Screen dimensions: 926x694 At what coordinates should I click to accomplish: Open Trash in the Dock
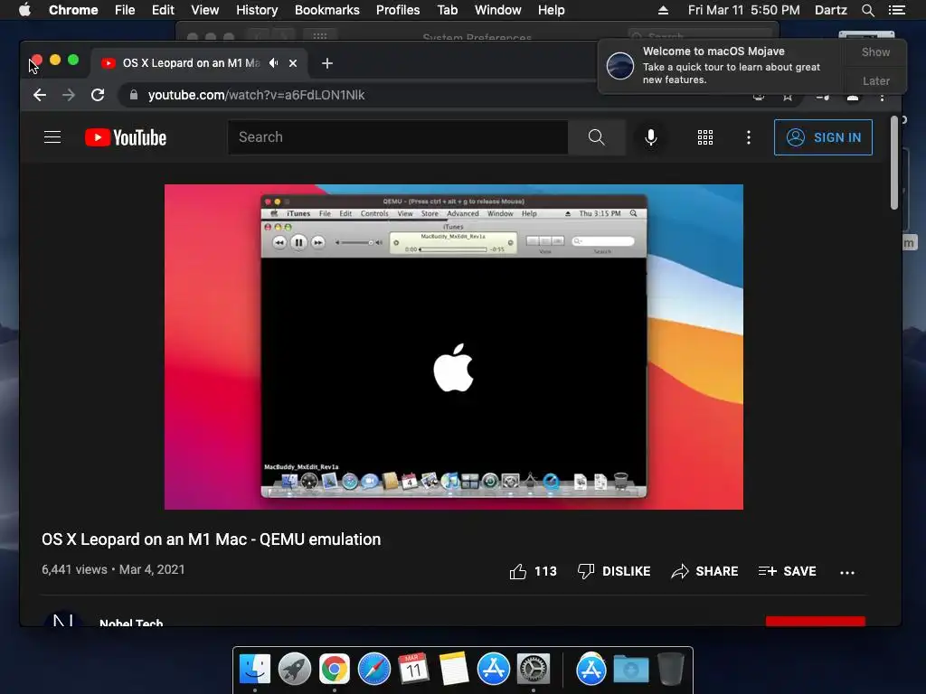pos(671,670)
